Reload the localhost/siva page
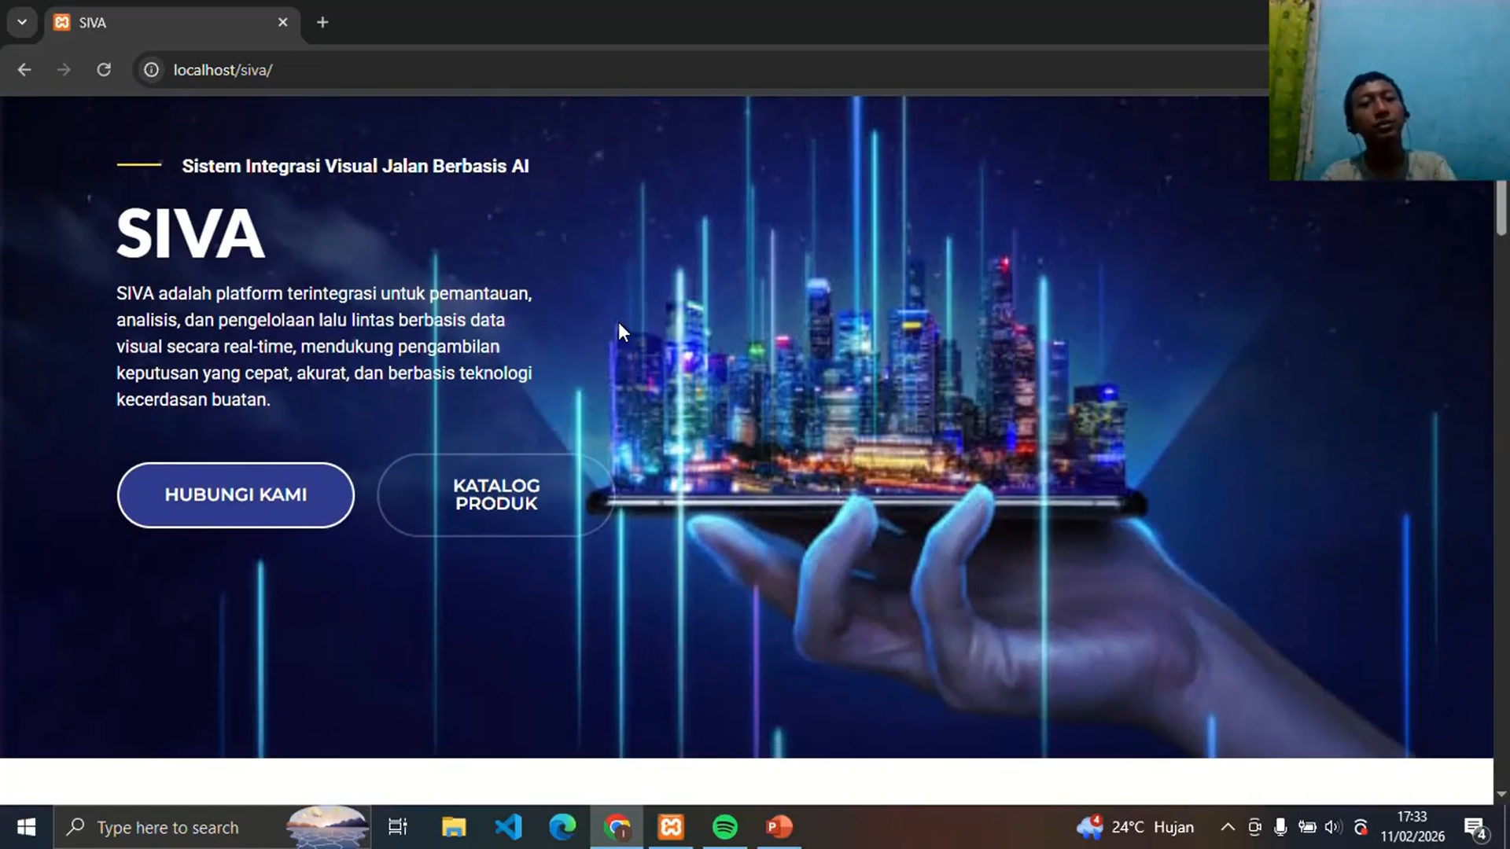The width and height of the screenshot is (1510, 849). click(x=104, y=70)
